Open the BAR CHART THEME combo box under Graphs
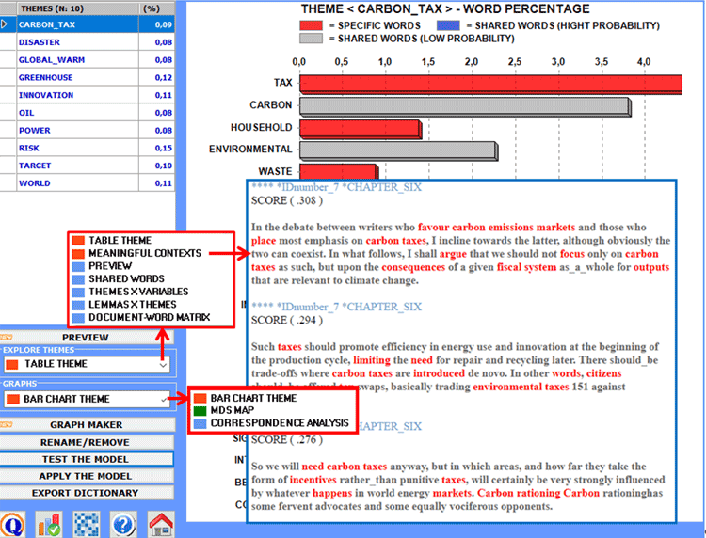Screen dimensions: 706x538 pyautogui.click(x=87, y=399)
